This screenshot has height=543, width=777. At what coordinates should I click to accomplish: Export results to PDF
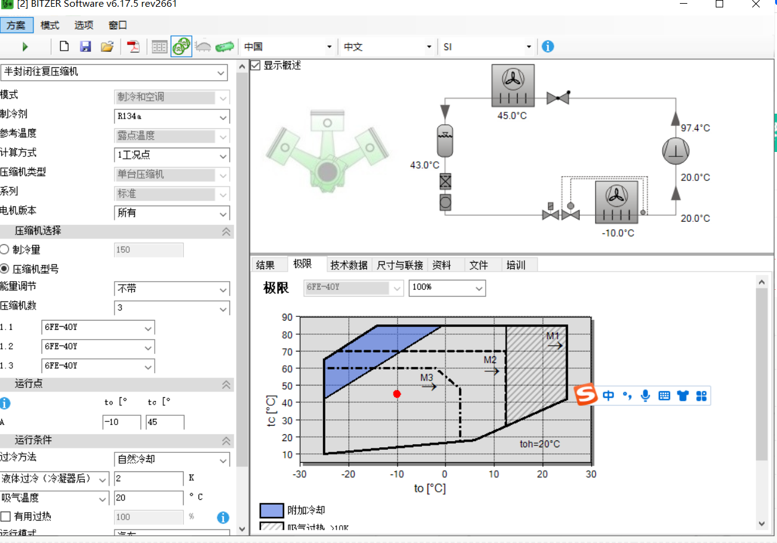click(134, 46)
